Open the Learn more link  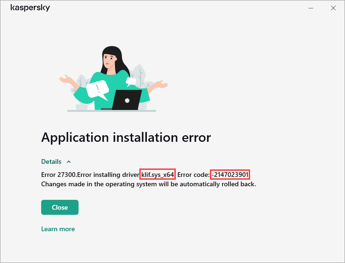(58, 229)
